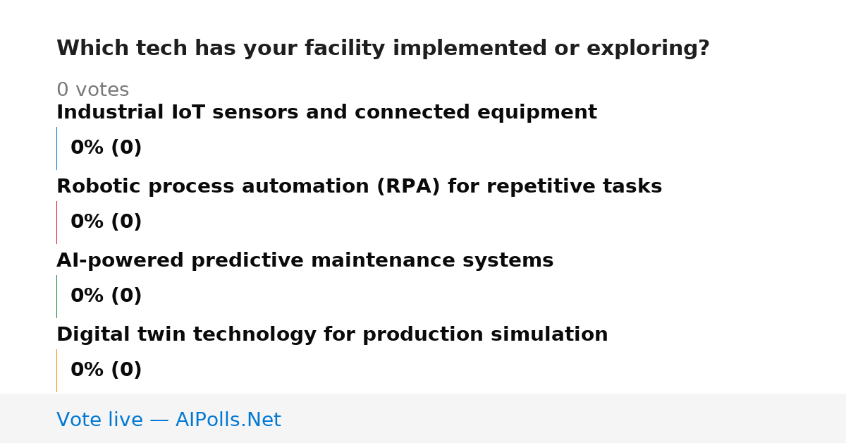
Task: Click the orange bar for digital twin
Action: click(x=56, y=370)
